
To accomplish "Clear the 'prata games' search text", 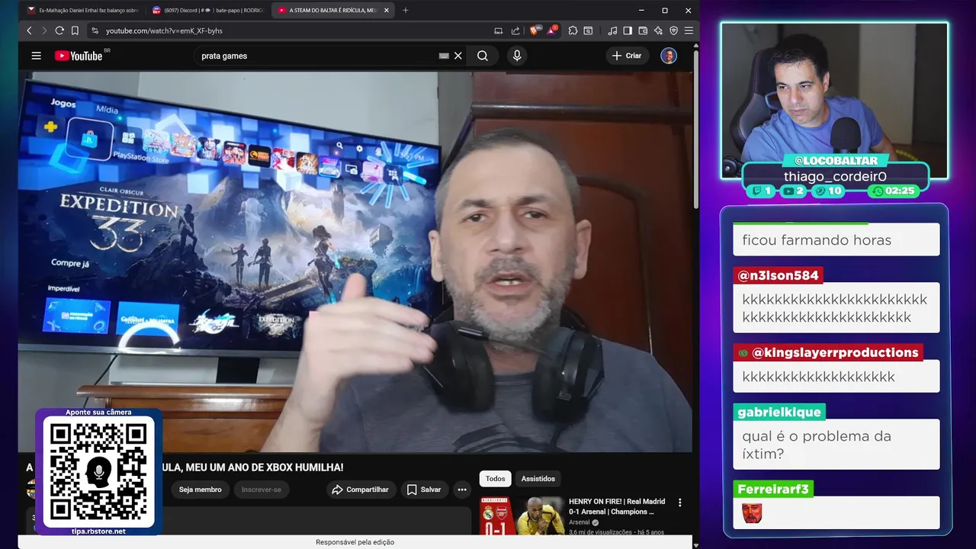I will click(458, 56).
